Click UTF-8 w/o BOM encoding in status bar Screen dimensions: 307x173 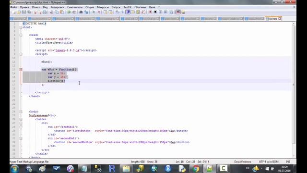pyautogui.click(x=269, y=162)
